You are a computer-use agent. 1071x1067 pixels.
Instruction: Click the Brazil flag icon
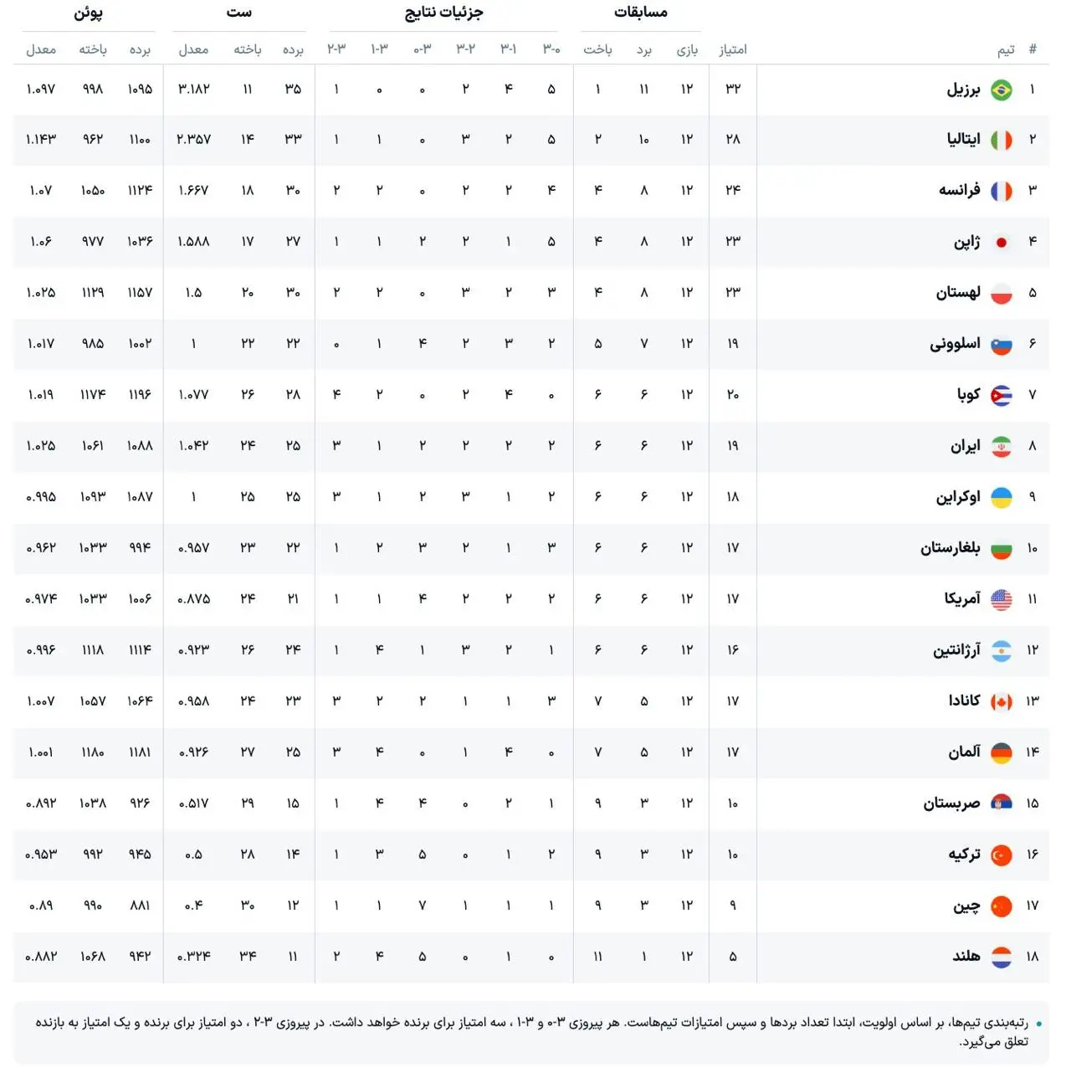point(1002,90)
